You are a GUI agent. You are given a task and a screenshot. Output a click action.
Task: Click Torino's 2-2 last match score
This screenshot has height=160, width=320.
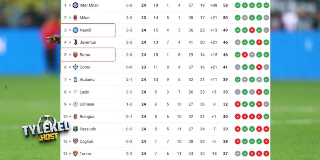[129, 154]
